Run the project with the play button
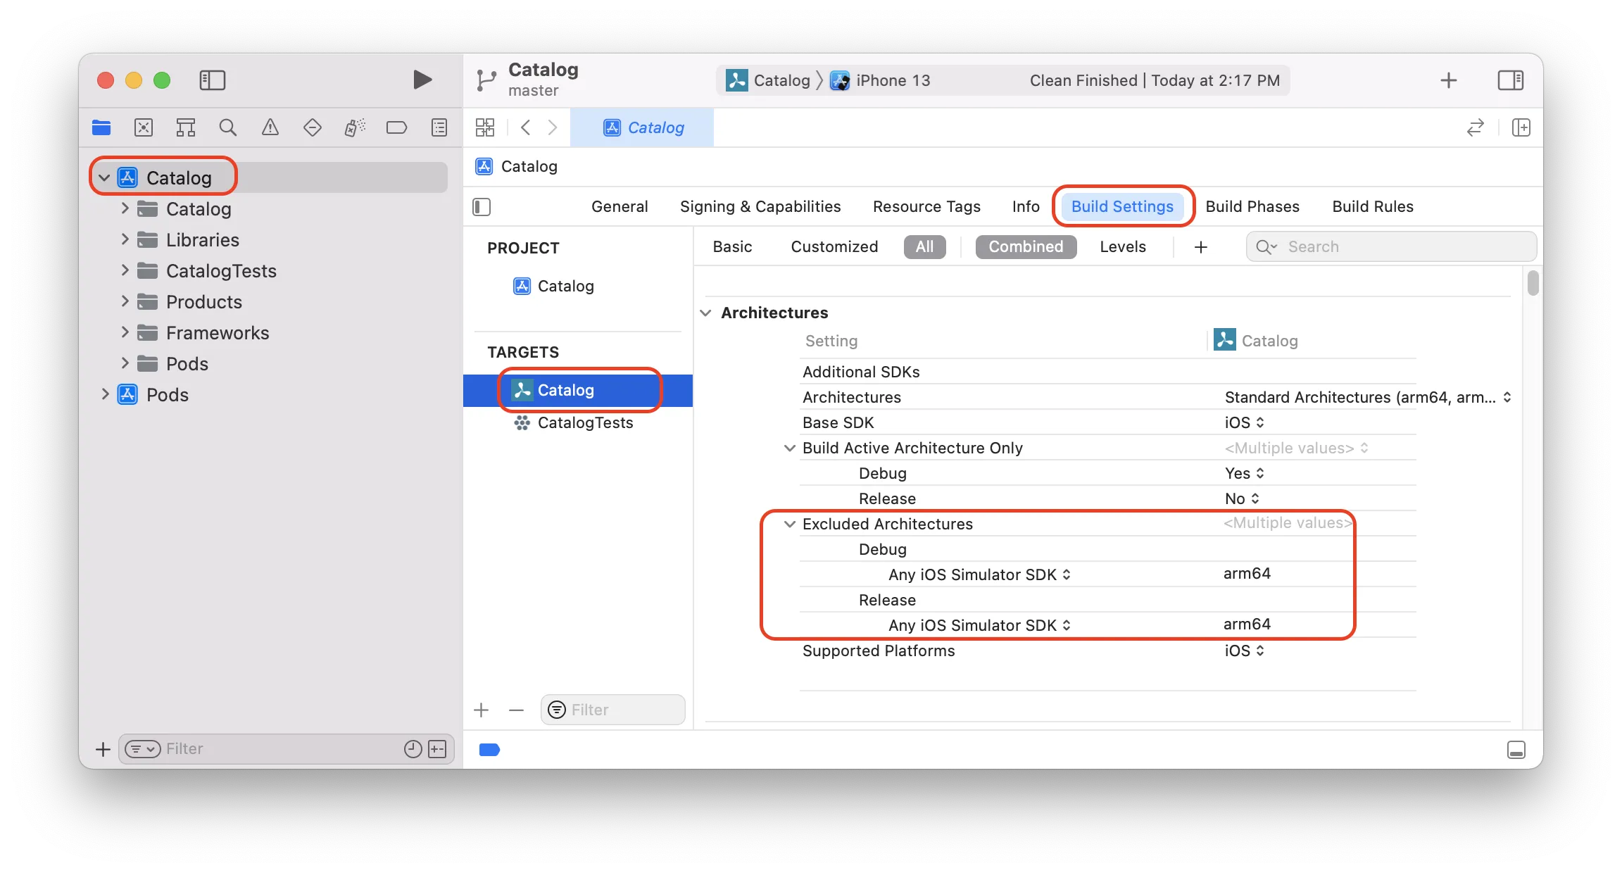 [x=421, y=80]
